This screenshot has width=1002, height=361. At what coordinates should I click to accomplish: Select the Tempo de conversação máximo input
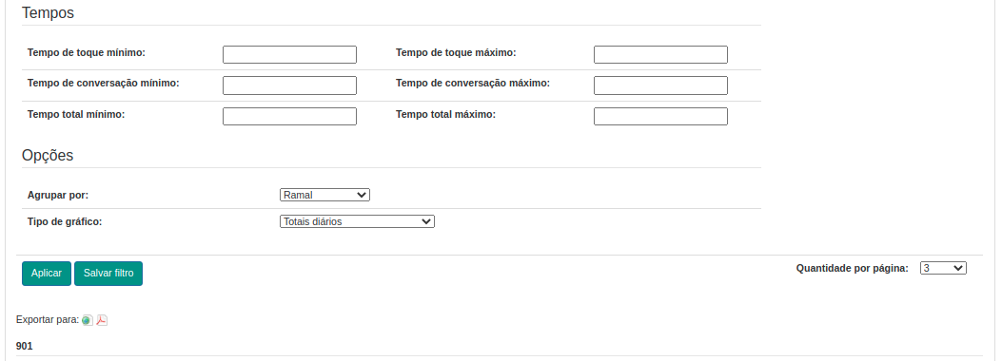[x=660, y=85]
